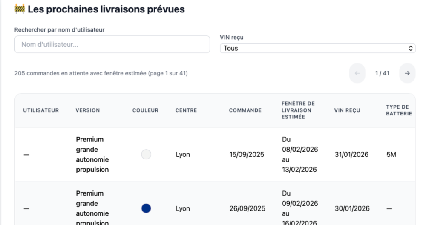Click the Fenêtre de livraison estimée header
This screenshot has height=225, width=426.
pos(298,110)
